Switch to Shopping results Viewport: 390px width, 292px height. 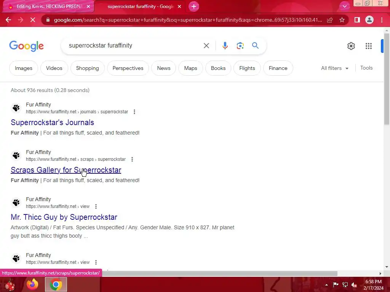click(88, 68)
